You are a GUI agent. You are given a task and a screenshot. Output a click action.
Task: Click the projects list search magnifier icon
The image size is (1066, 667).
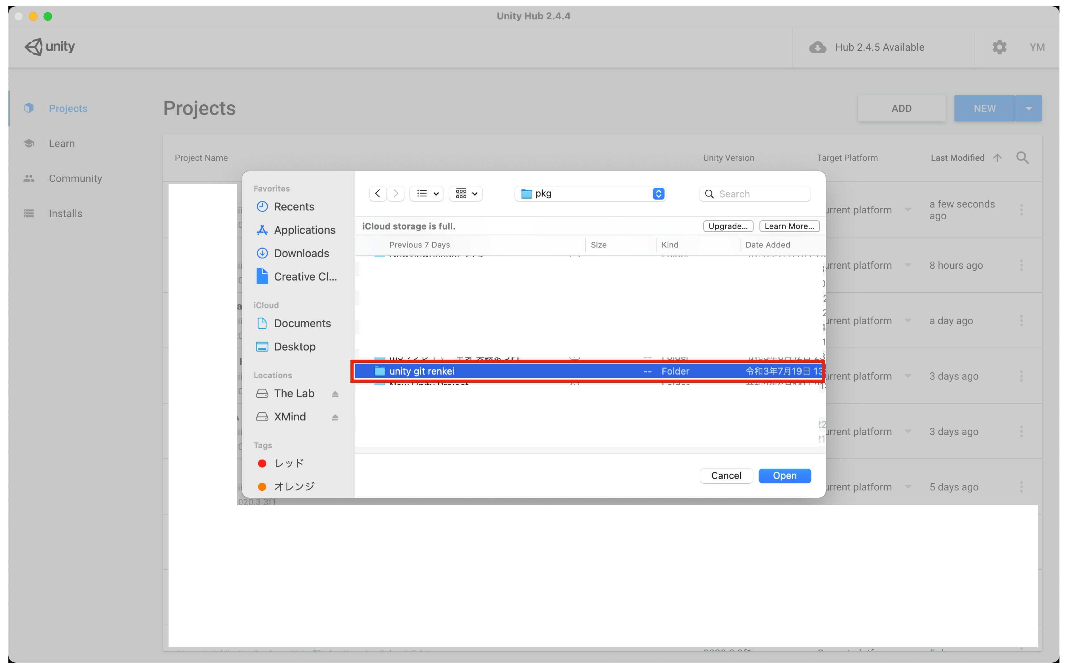tap(1022, 158)
